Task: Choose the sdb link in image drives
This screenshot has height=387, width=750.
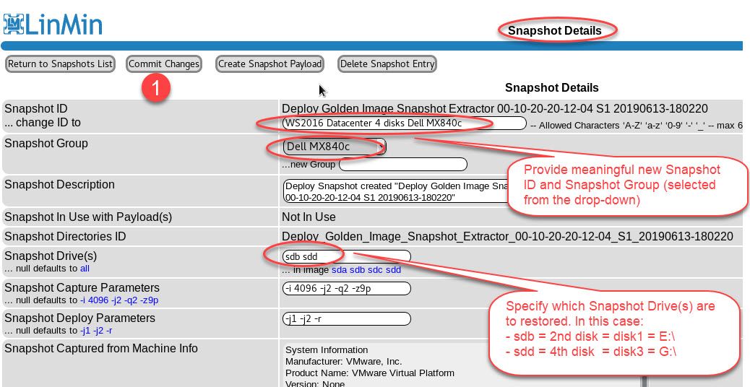Action: [x=357, y=270]
